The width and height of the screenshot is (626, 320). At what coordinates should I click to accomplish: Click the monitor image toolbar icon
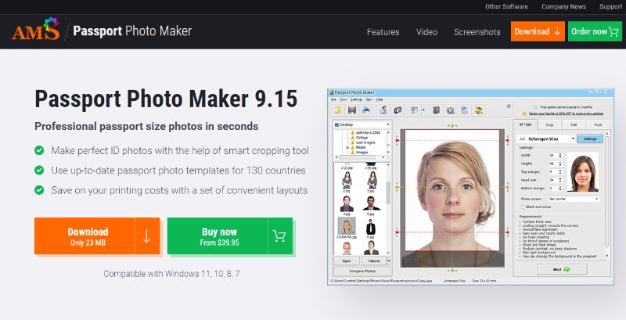click(x=415, y=110)
